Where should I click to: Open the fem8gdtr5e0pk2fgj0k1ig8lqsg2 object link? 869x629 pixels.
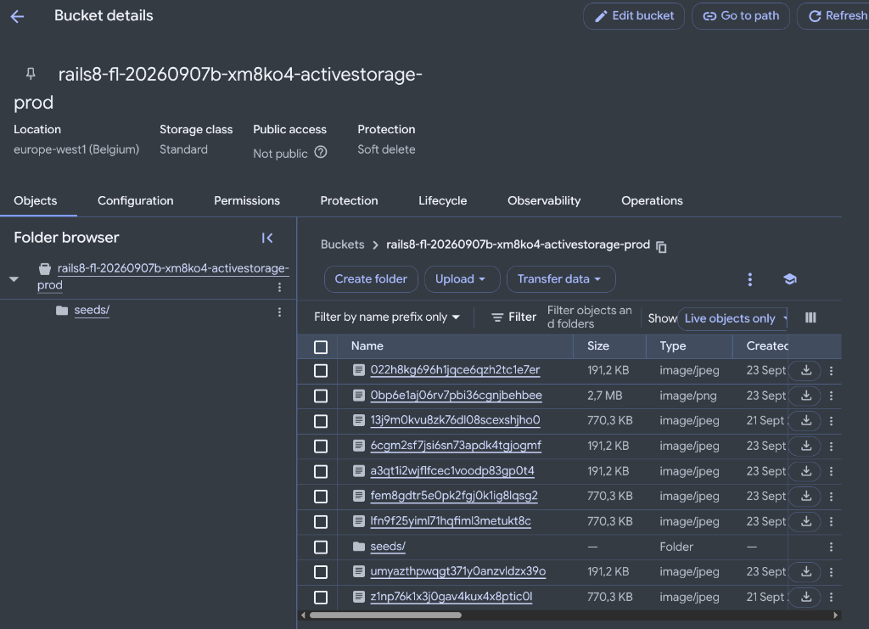[x=454, y=496]
